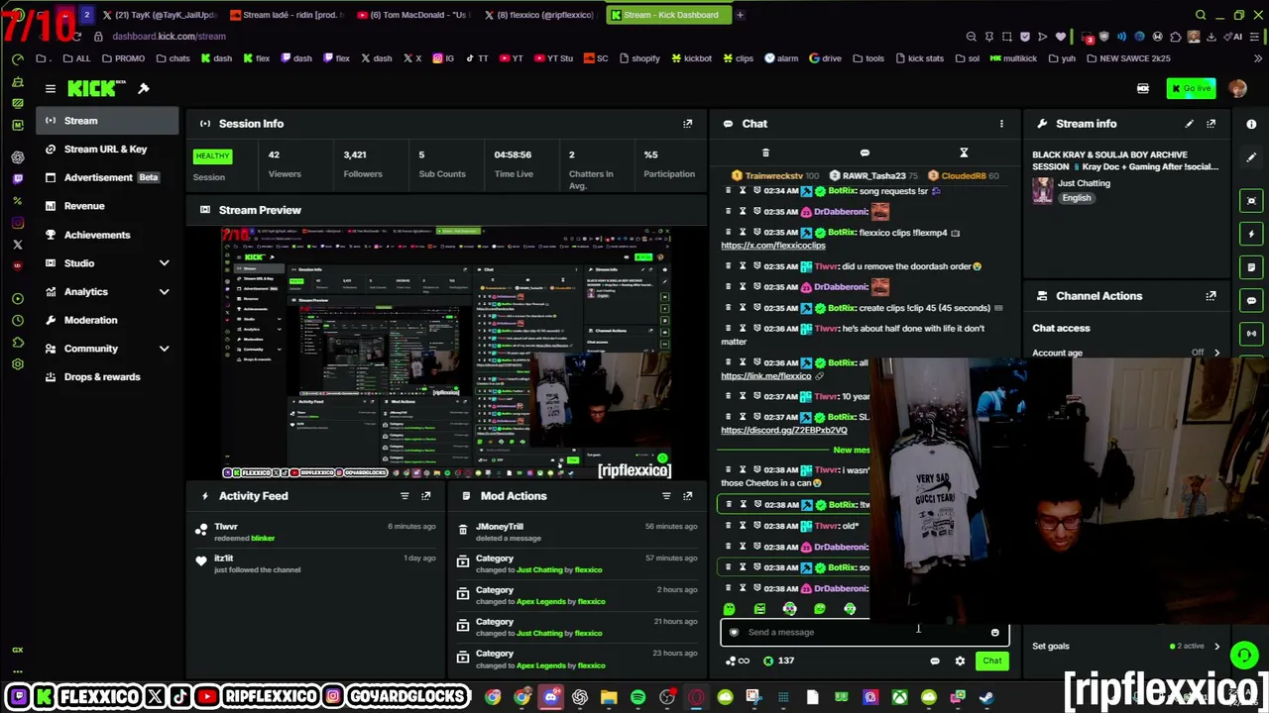1269x713 pixels.
Task: Click the info icon in right sidebar
Action: tap(1251, 124)
